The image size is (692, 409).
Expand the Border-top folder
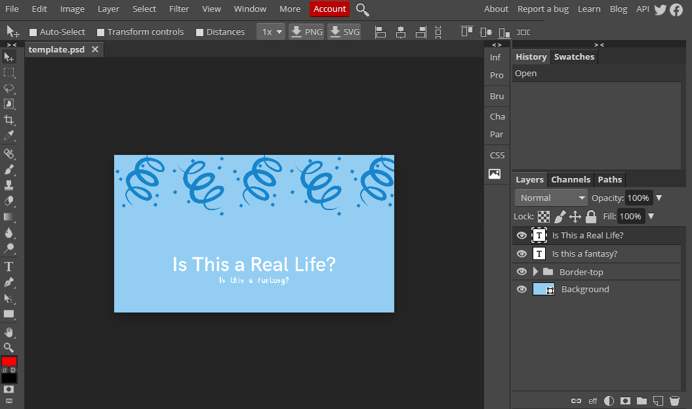click(x=535, y=272)
